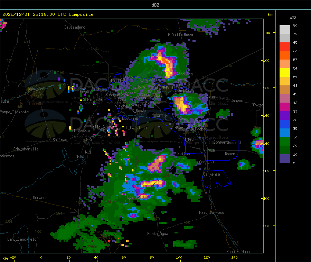Click the Atuel_Norte label
The height and width of the screenshot is (262, 311).
(164, 116)
